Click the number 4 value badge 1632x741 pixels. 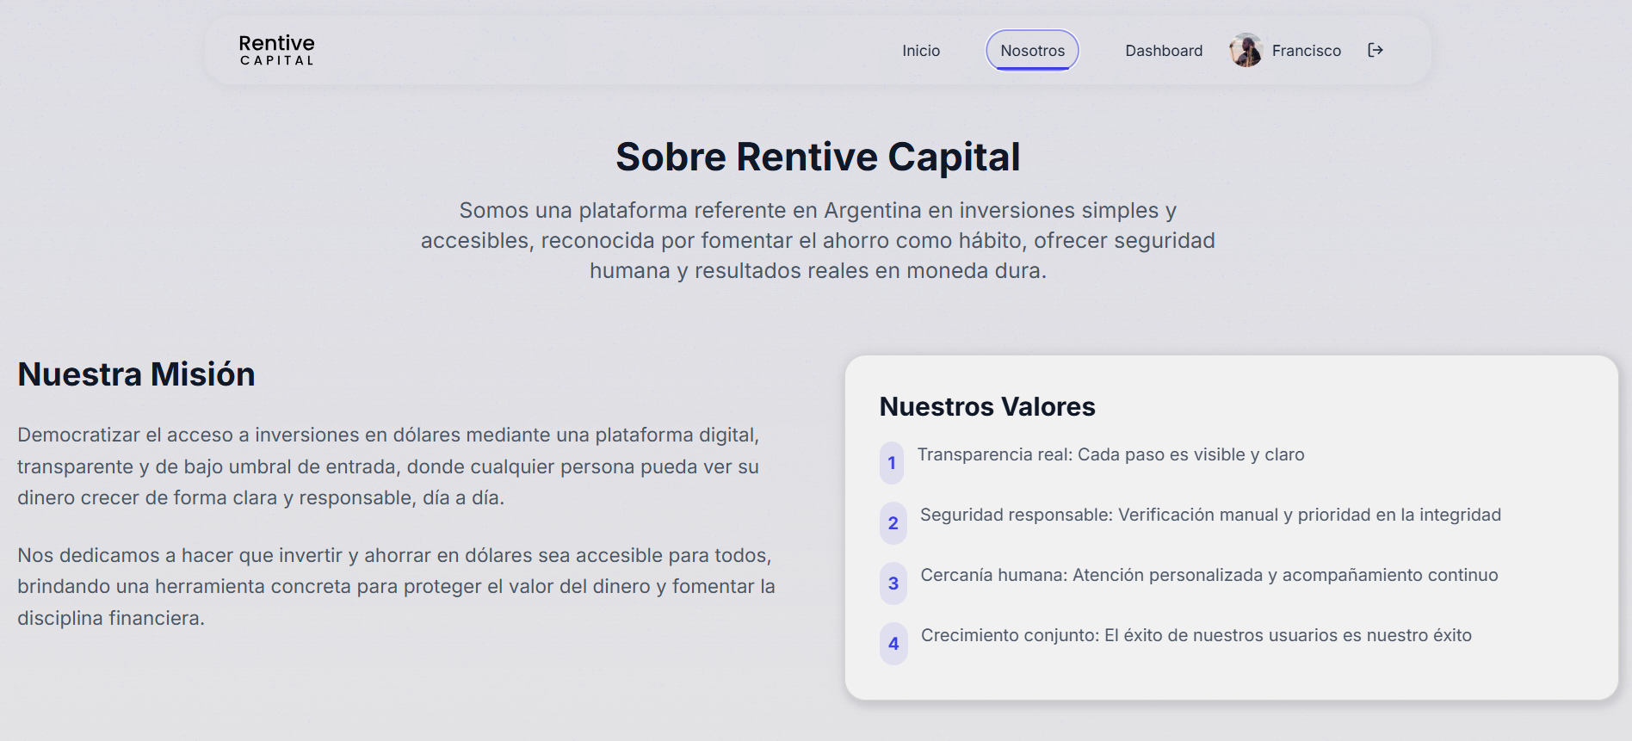[893, 644]
